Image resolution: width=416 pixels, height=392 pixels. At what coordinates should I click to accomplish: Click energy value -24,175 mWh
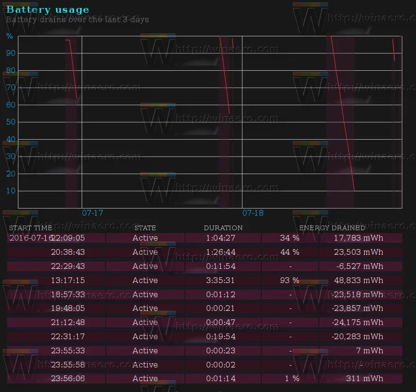[x=358, y=322]
